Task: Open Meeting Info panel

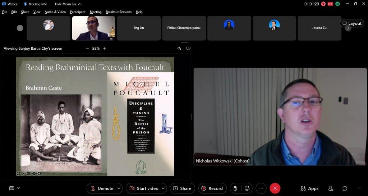Action: pyautogui.click(x=36, y=4)
